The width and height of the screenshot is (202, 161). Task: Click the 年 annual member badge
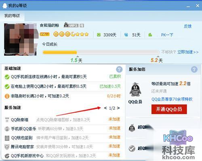82,25
